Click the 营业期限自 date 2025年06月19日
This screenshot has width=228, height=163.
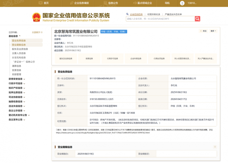pos(85,154)
